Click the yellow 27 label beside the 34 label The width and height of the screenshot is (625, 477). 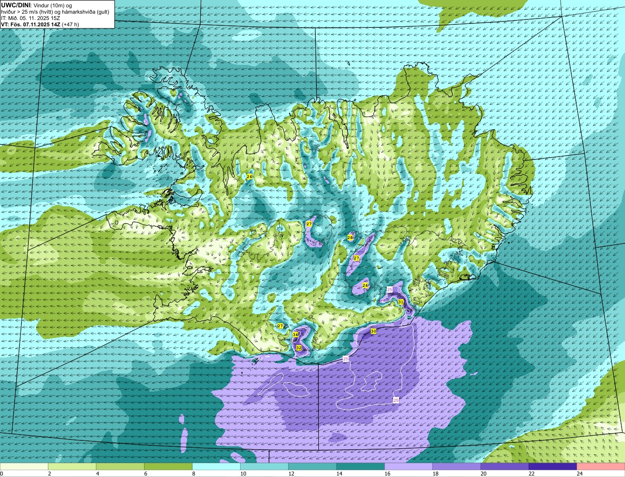pyautogui.click(x=280, y=326)
